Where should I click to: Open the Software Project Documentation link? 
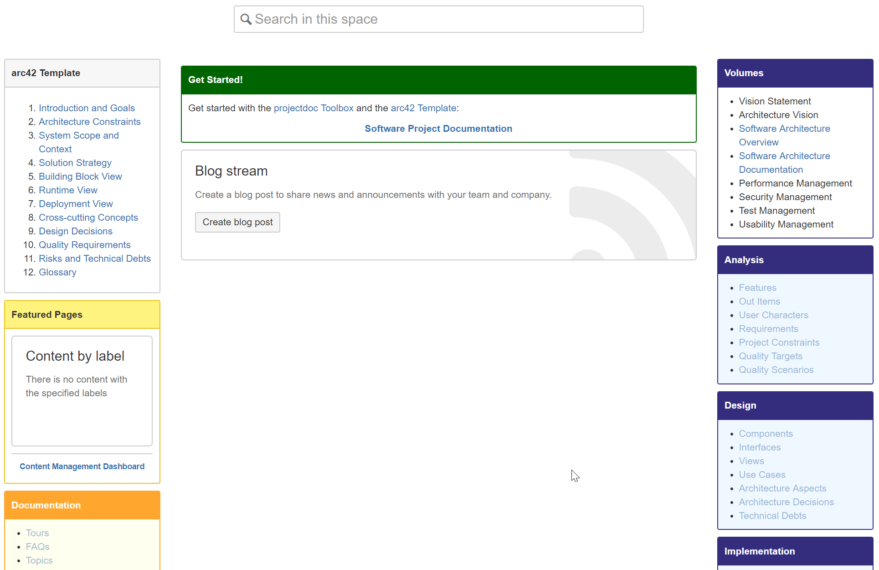(x=438, y=129)
